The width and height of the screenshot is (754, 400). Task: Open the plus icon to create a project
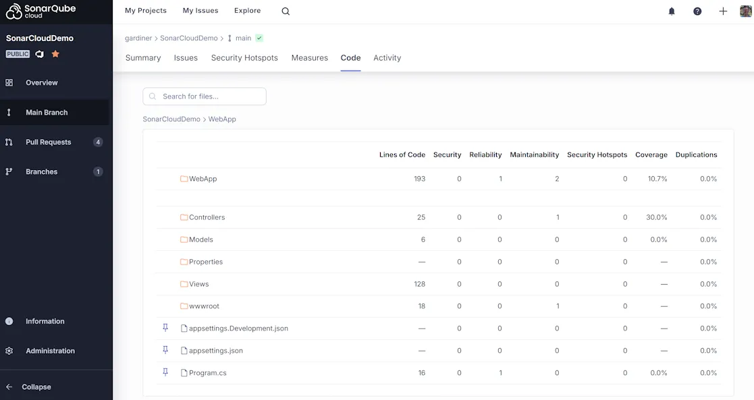click(x=722, y=11)
